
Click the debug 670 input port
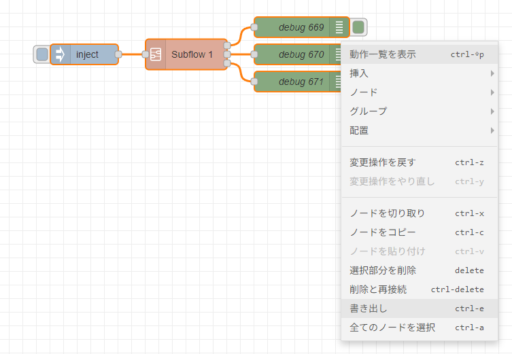pos(254,54)
